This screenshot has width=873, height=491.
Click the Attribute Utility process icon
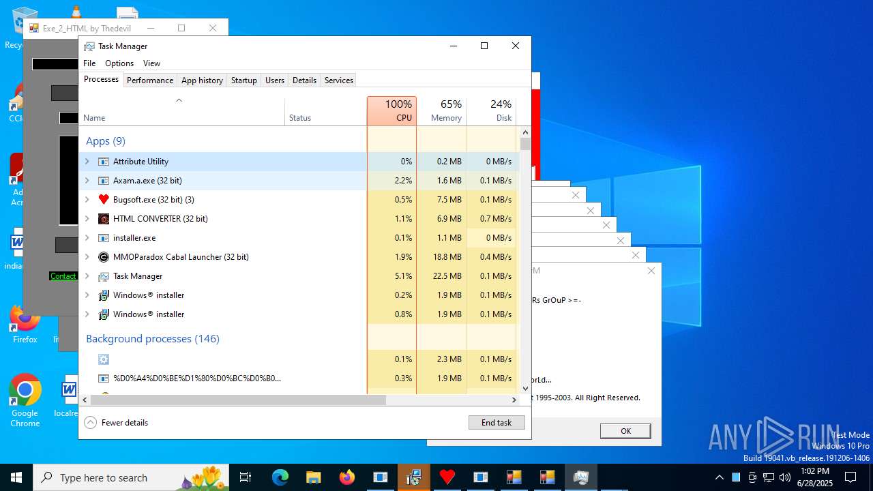tap(104, 162)
